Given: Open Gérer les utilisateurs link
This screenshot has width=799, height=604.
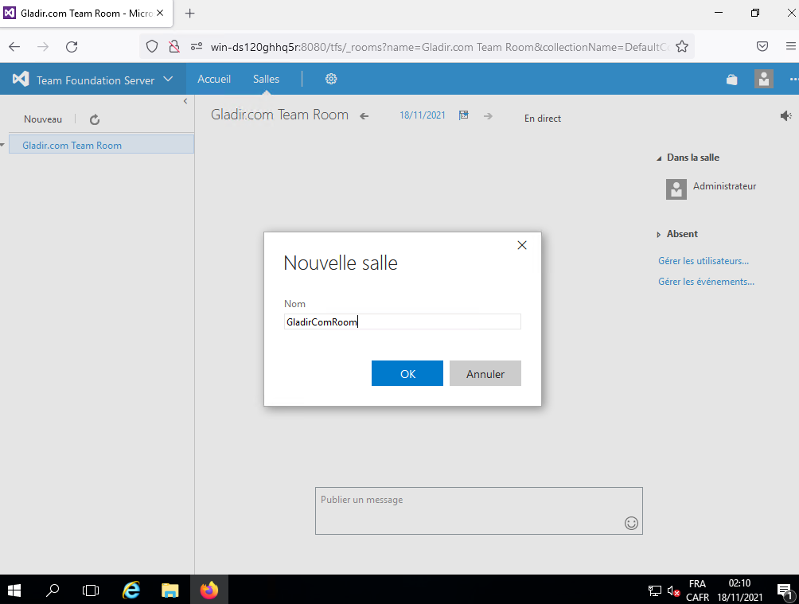Looking at the screenshot, I should click(x=703, y=261).
